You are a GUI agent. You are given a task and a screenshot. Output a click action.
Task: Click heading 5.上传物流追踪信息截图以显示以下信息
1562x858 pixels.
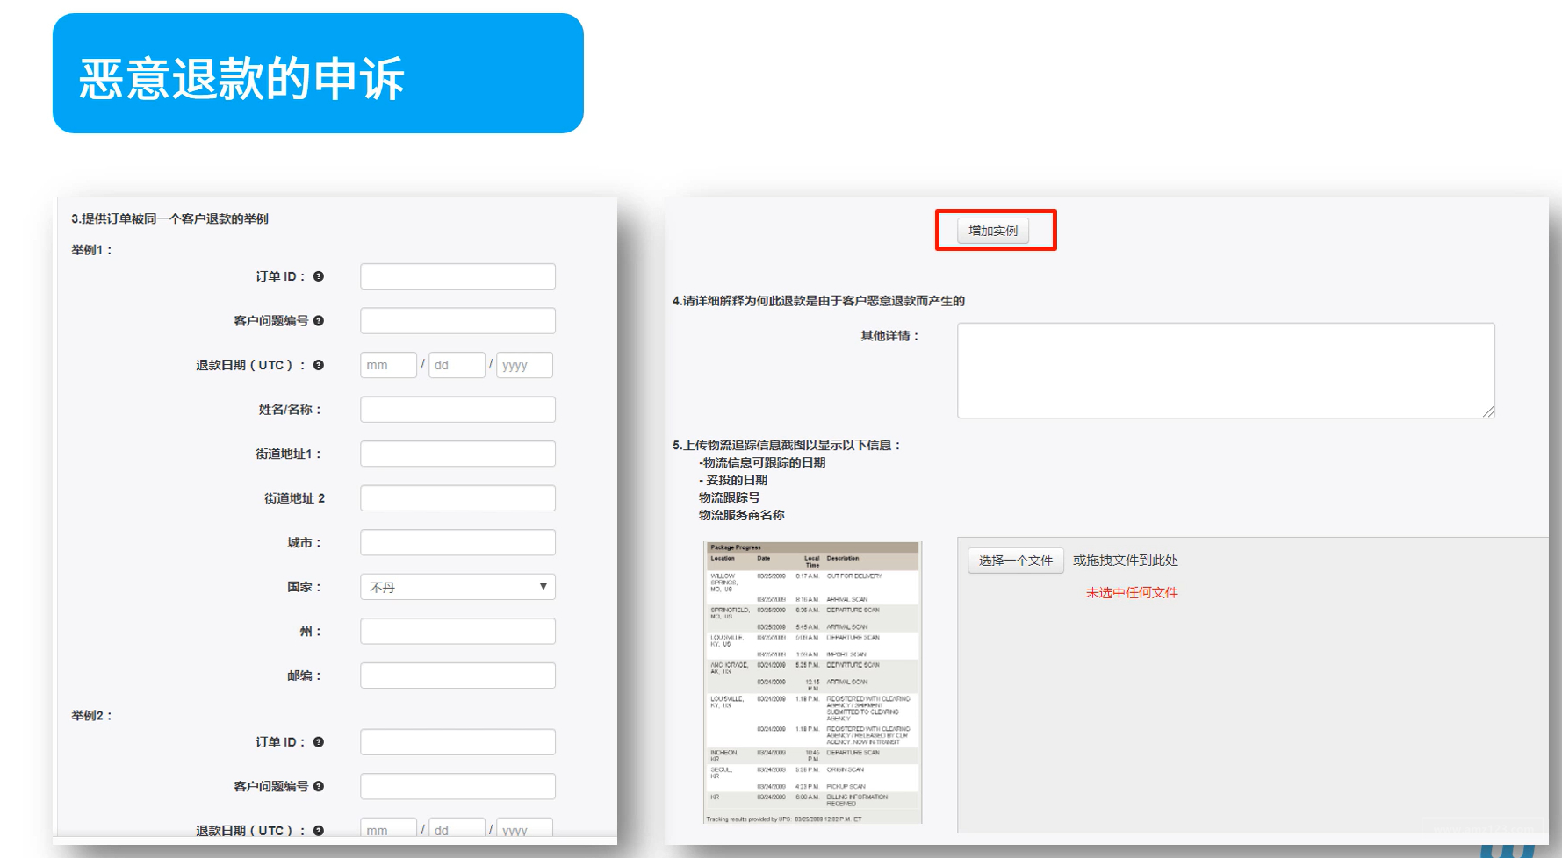[787, 445]
